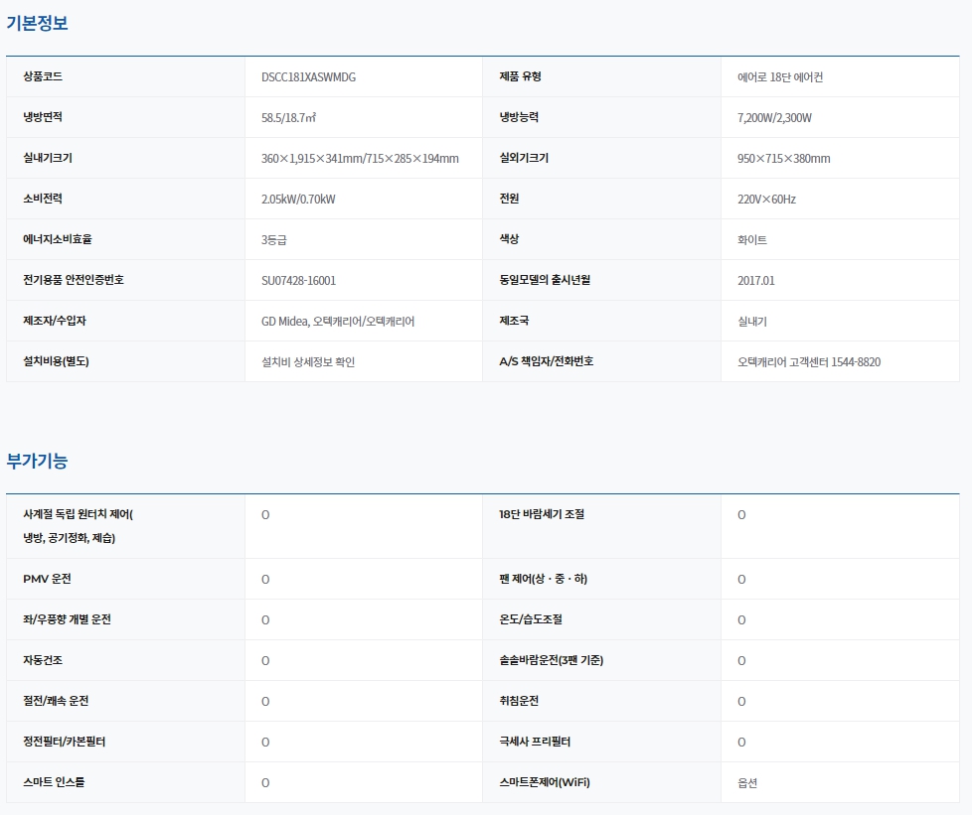Screen dimensions: 972x815
Task: Click the 부가기능 section heading
Action: 37,462
